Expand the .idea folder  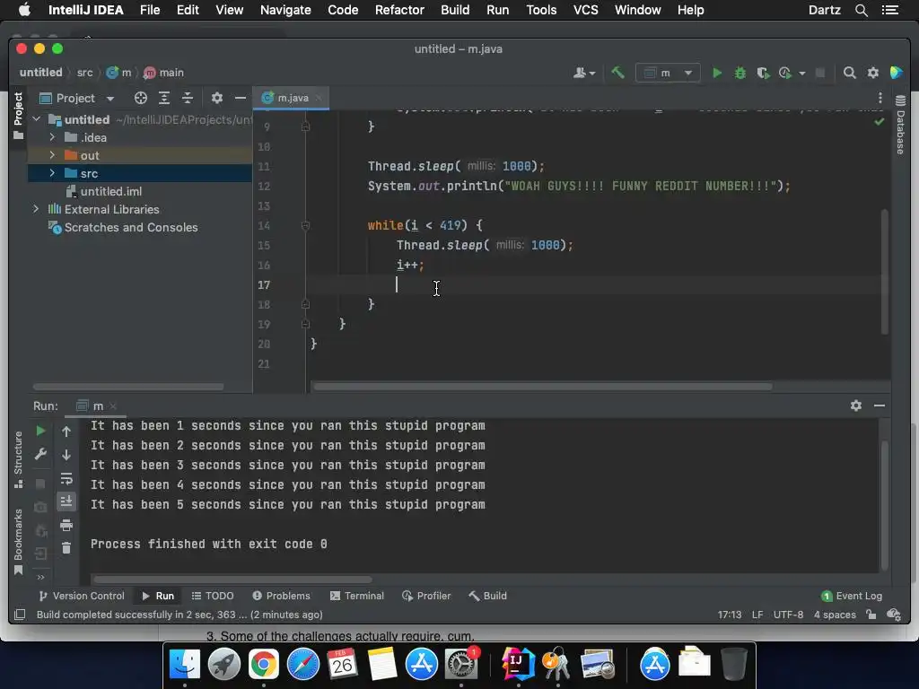pos(52,137)
